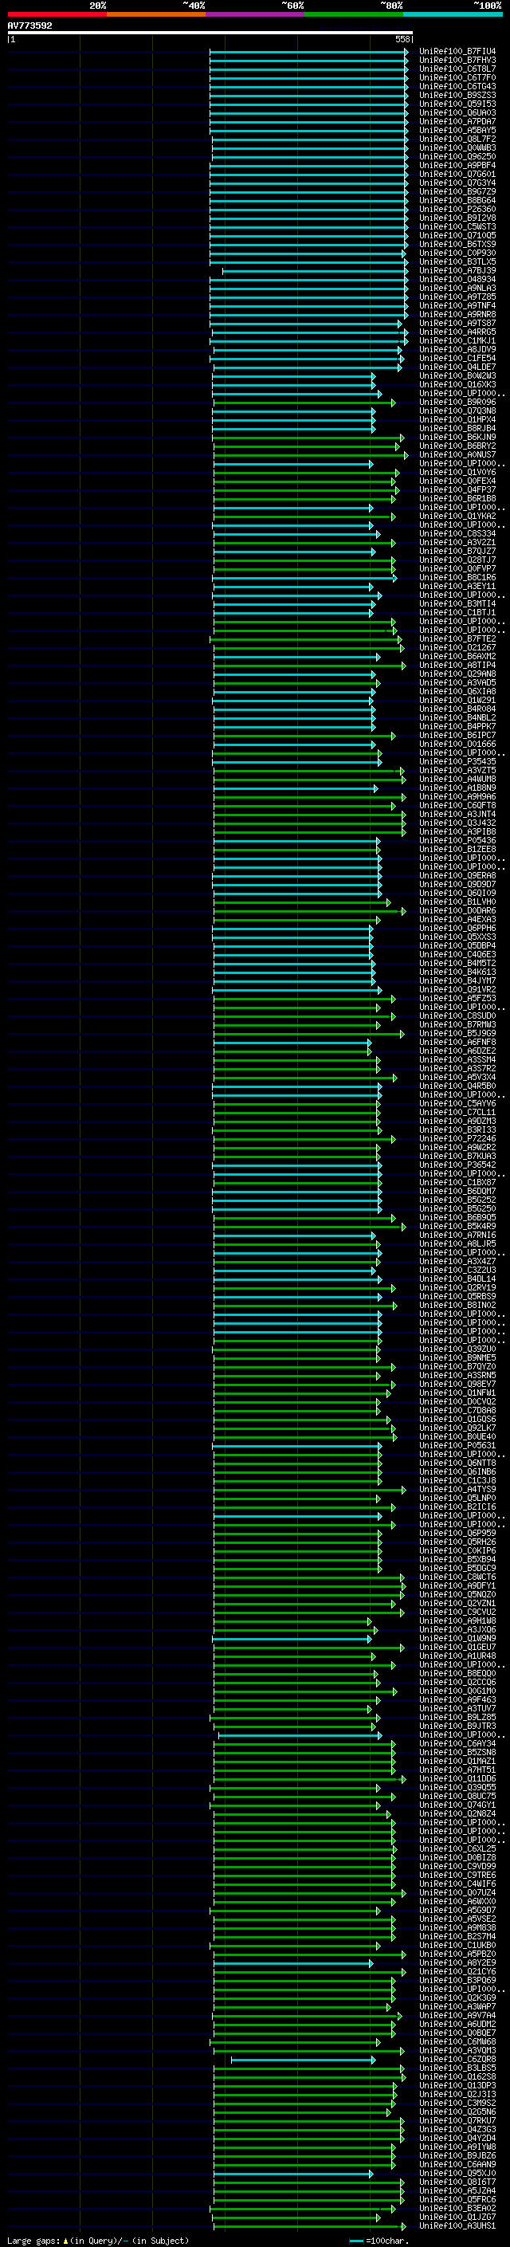The height and width of the screenshot is (2247, 510).
Task: Select UniRef100_Q1JZG7 entry
Action: [457, 2218]
